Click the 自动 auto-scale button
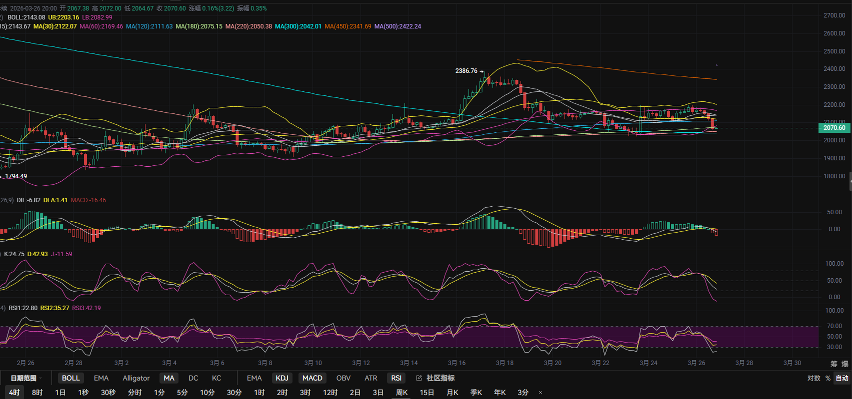Viewport: 852px width, 399px height. pyautogui.click(x=842, y=378)
